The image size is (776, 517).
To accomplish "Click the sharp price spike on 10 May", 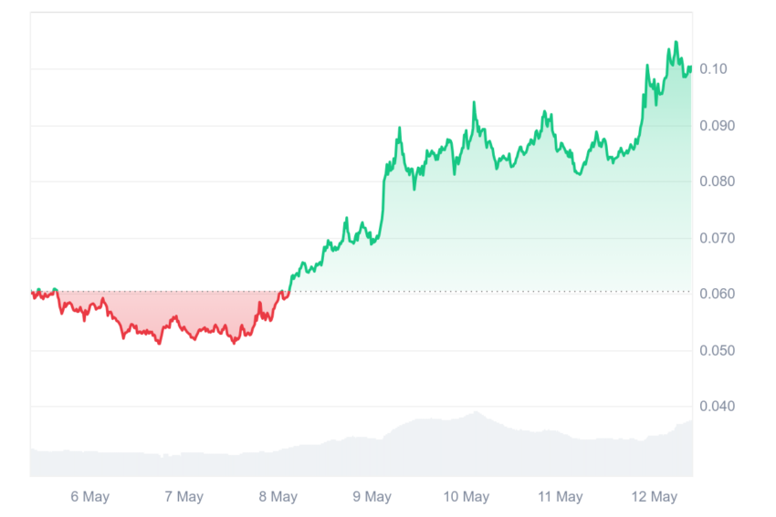I will [x=474, y=102].
